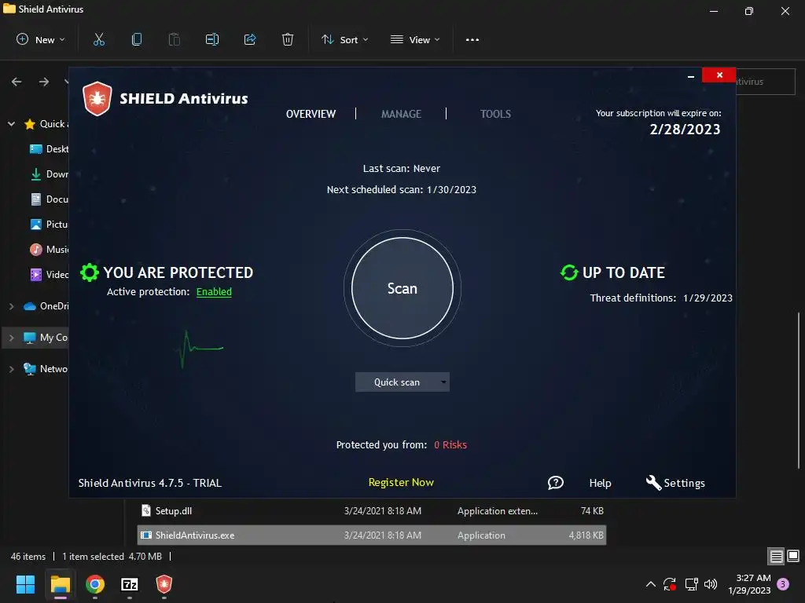
Task: Open the taskbar clock and date
Action: (x=749, y=584)
